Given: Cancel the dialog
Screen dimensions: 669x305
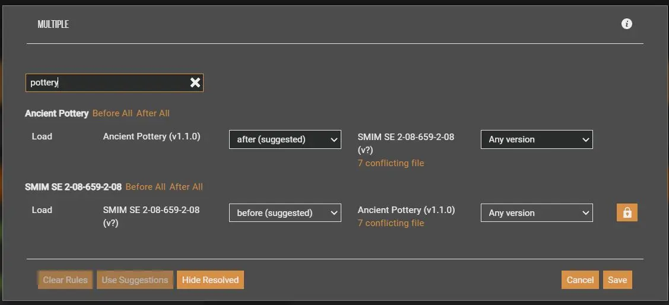Looking at the screenshot, I should tap(581, 280).
